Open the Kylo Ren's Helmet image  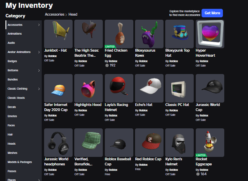point(179,143)
